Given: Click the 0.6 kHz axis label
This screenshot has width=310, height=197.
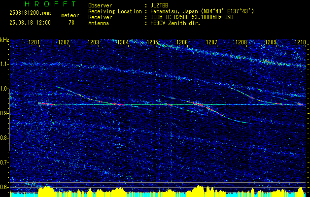Looking at the screenshot, I should (4, 187).
